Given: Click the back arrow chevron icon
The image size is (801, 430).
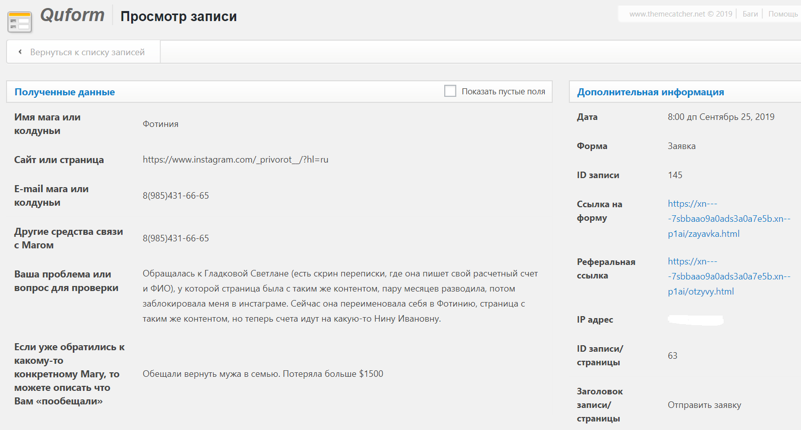Looking at the screenshot, I should [x=20, y=52].
